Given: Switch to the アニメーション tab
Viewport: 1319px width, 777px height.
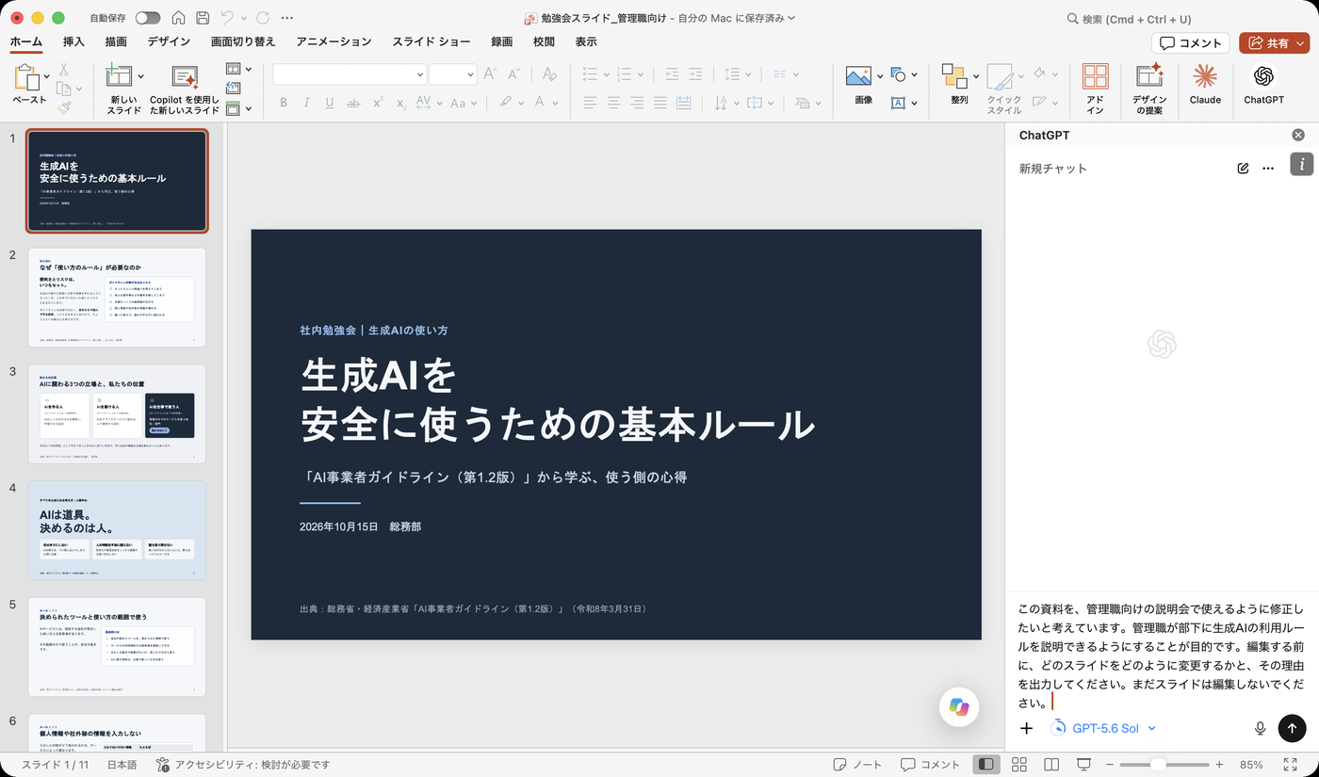Looking at the screenshot, I should point(334,41).
